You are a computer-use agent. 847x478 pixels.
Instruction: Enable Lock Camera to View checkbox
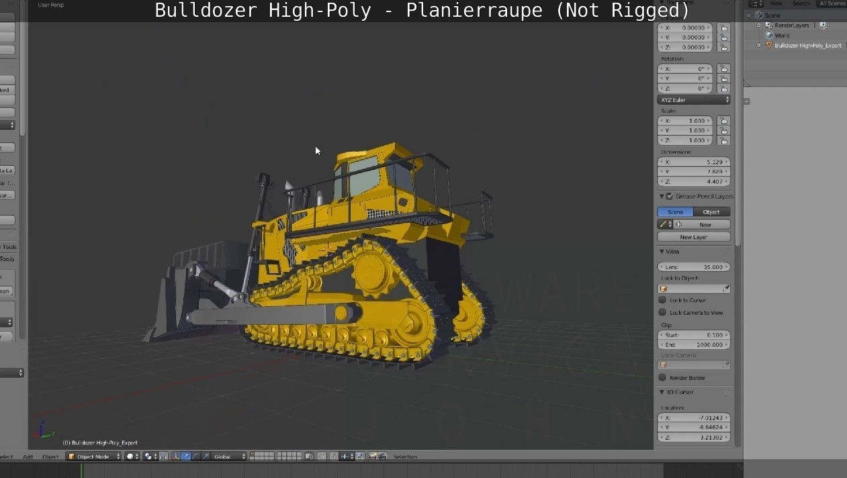[662, 312]
